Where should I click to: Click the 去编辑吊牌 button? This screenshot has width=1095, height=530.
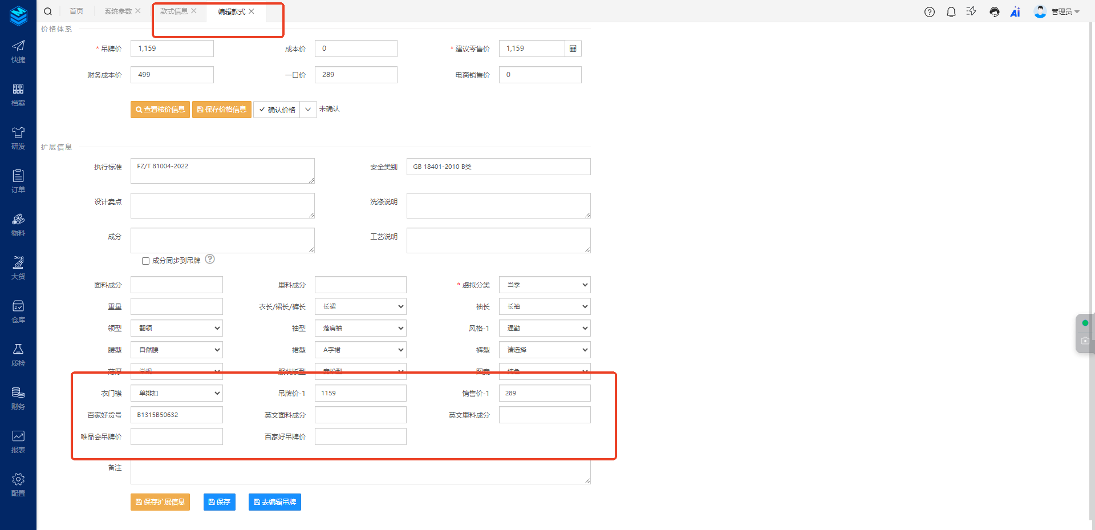point(274,502)
